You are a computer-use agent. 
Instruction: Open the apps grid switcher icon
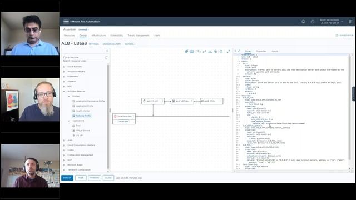tap(350, 22)
